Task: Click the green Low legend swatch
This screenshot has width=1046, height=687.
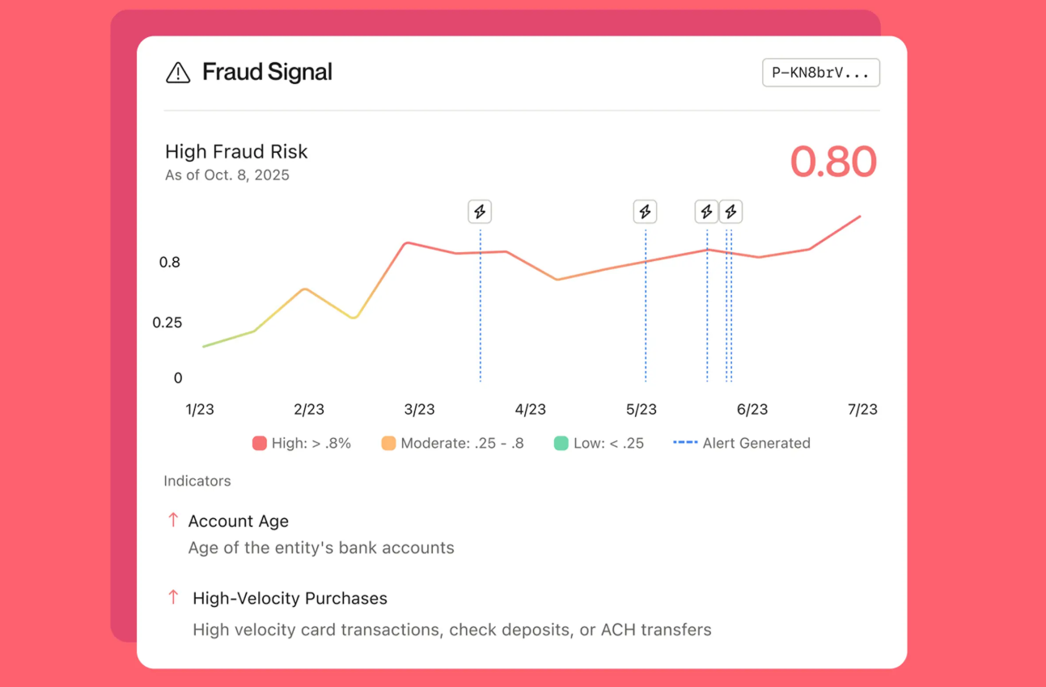Action: click(x=561, y=443)
